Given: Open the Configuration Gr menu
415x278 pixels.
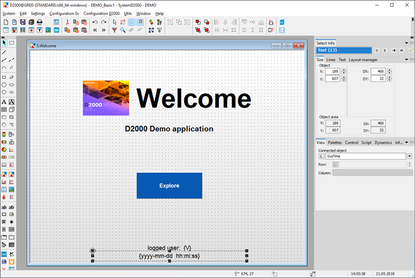Looking at the screenshot, I should tap(64, 13).
